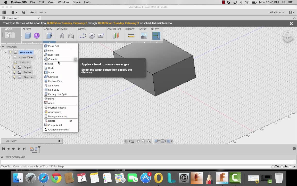Open the SKETCH dropdown arrow
This screenshot has width=297, height=186.
point(92,42)
